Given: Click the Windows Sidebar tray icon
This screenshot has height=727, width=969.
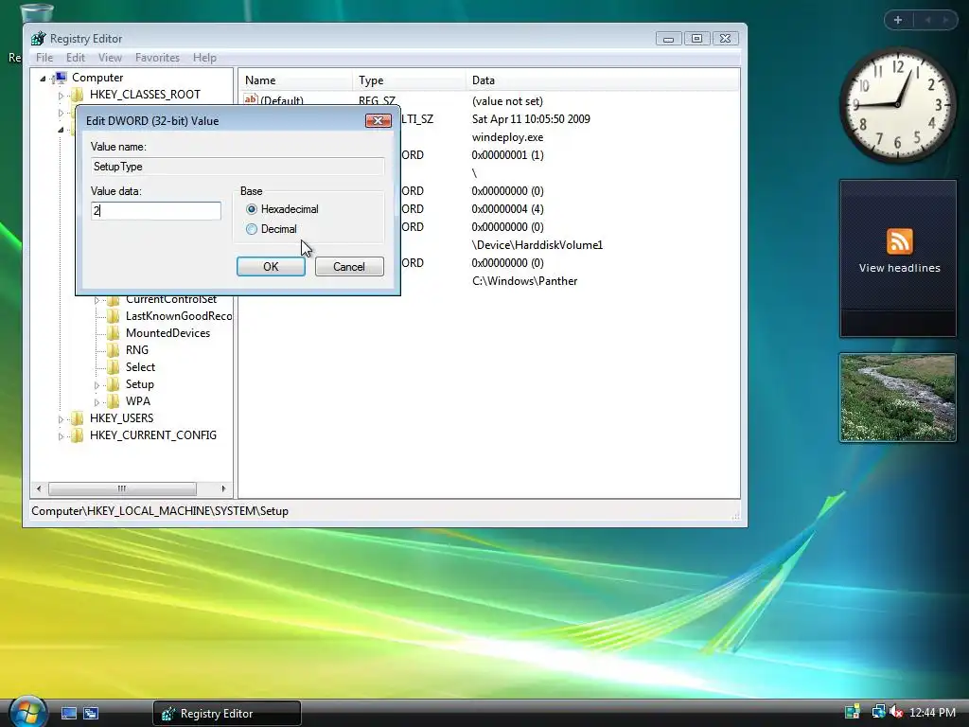Looking at the screenshot, I should coord(853,712).
